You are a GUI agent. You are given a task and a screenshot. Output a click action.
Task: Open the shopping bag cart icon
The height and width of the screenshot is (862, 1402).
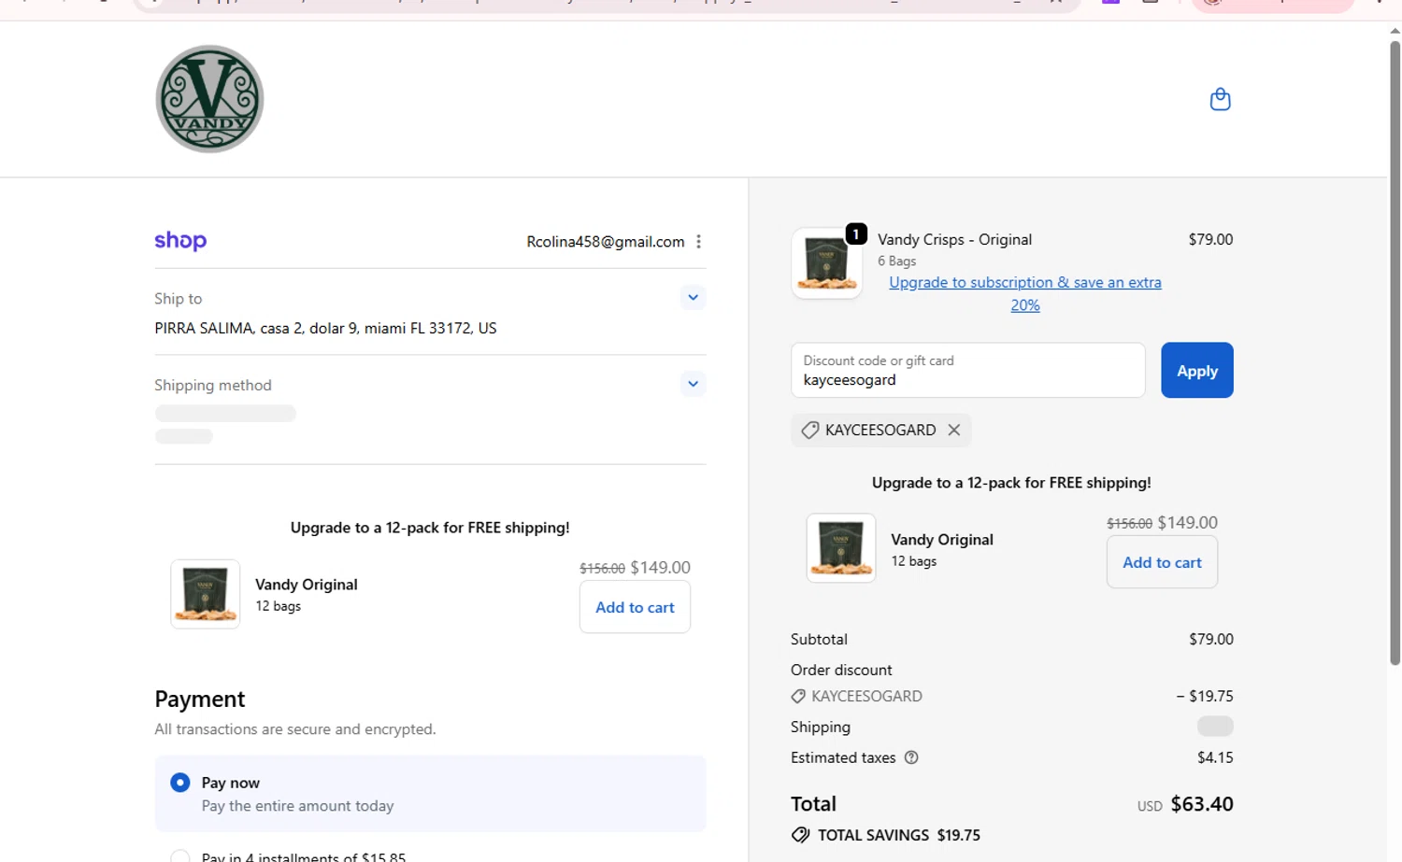click(x=1220, y=99)
